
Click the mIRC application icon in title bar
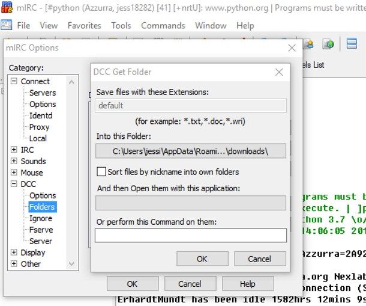coord(7,7)
